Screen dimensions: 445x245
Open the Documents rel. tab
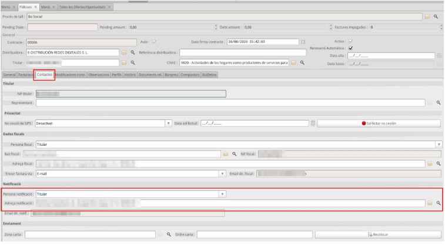[150, 75]
